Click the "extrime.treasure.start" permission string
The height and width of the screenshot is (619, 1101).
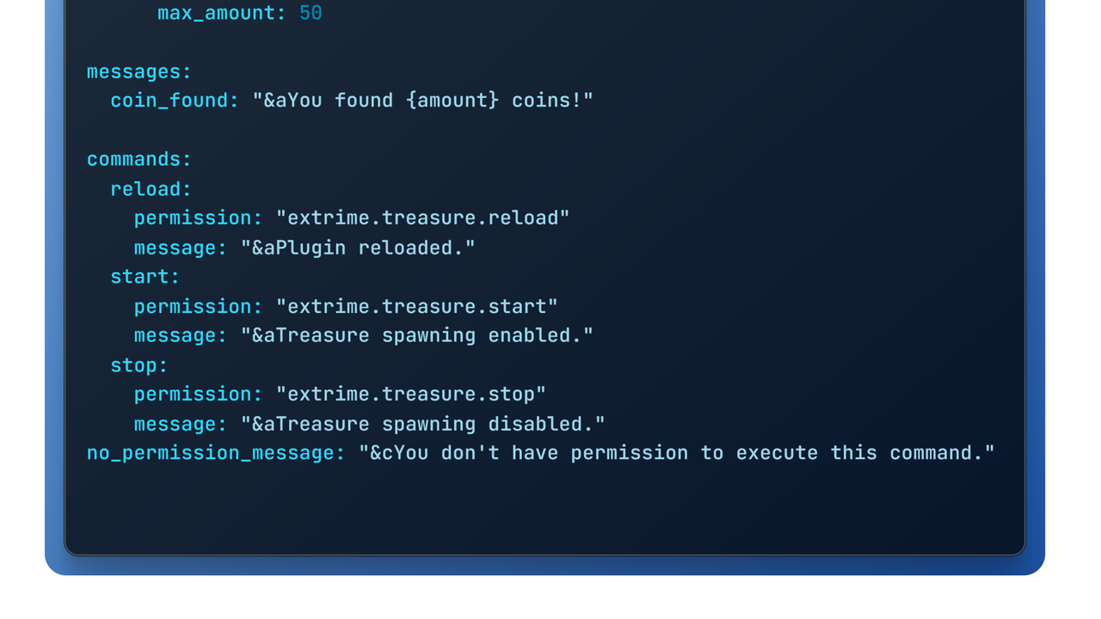click(x=416, y=306)
